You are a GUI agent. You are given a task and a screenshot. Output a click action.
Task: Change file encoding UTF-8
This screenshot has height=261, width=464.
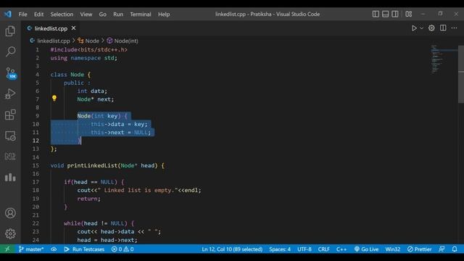304,249
